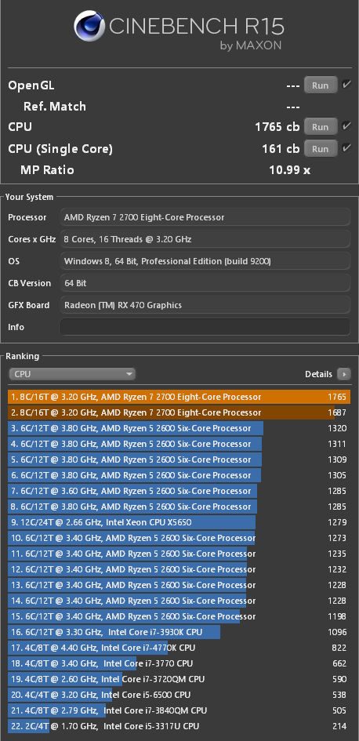Click the Details arrow icon
The image size is (359, 741).
(344, 374)
